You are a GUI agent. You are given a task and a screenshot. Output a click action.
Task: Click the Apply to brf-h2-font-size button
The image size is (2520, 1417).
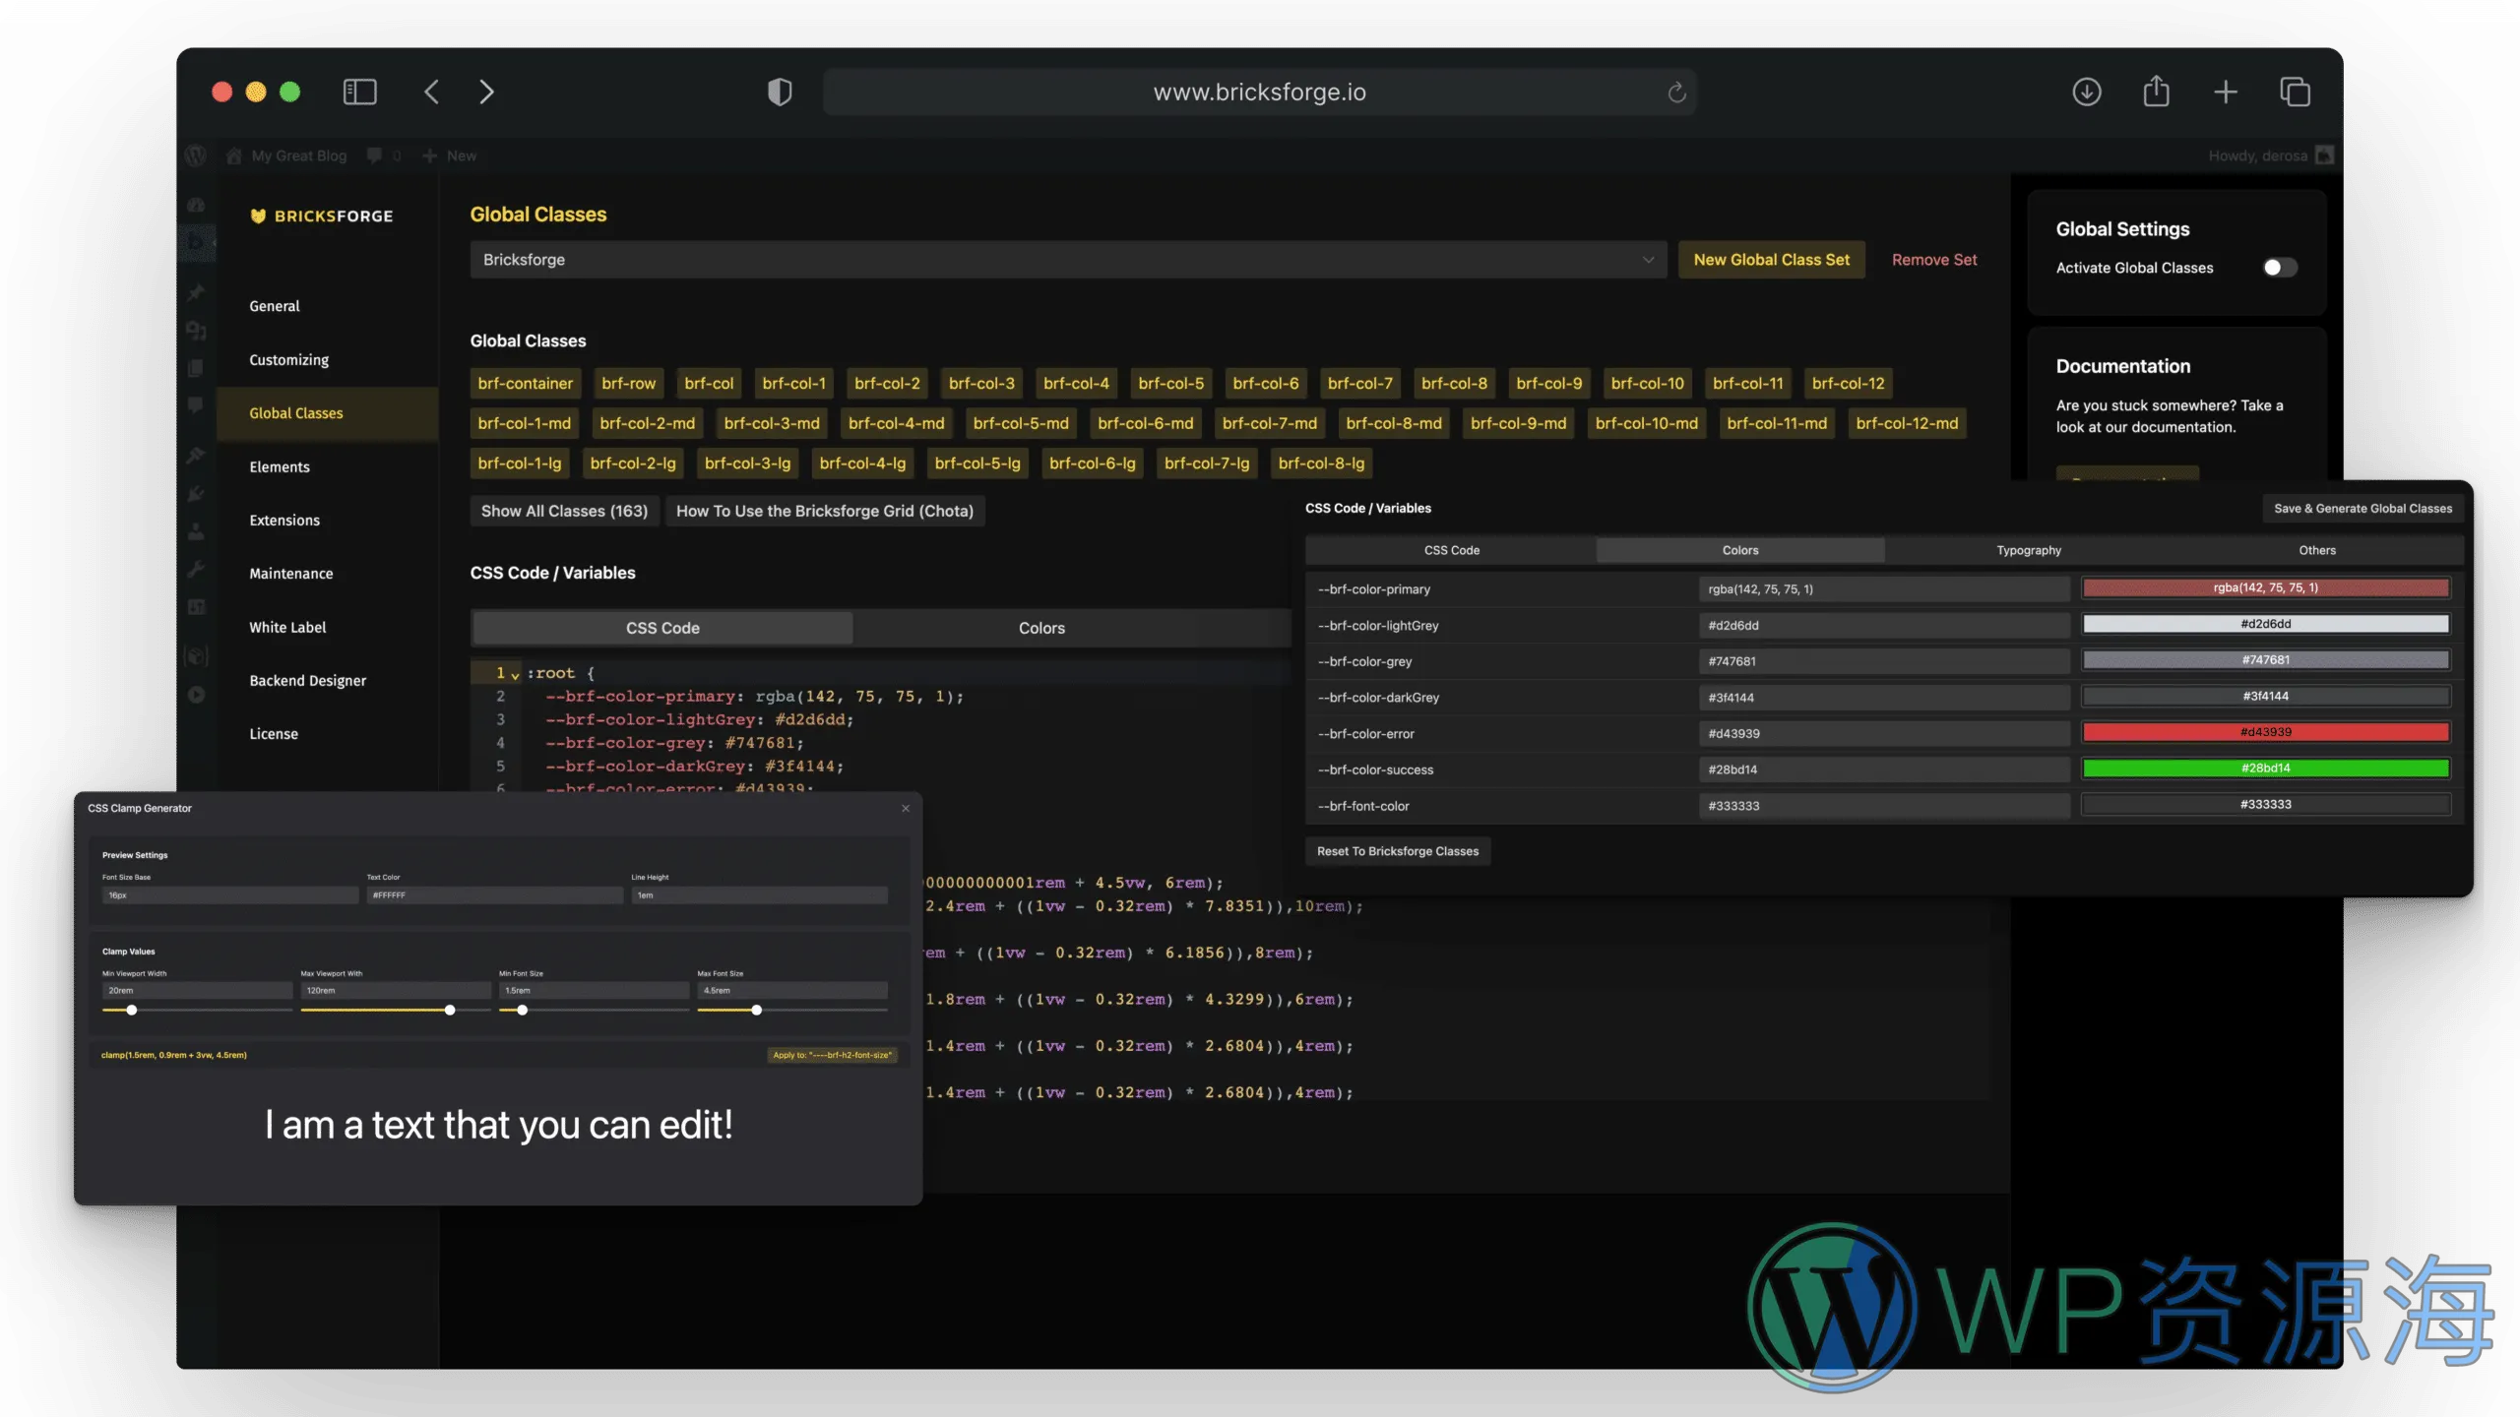832,1055
